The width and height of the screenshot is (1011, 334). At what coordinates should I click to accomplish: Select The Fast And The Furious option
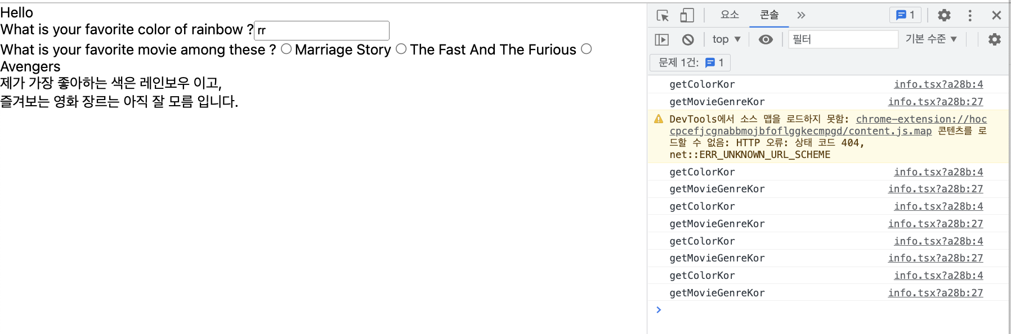click(401, 49)
